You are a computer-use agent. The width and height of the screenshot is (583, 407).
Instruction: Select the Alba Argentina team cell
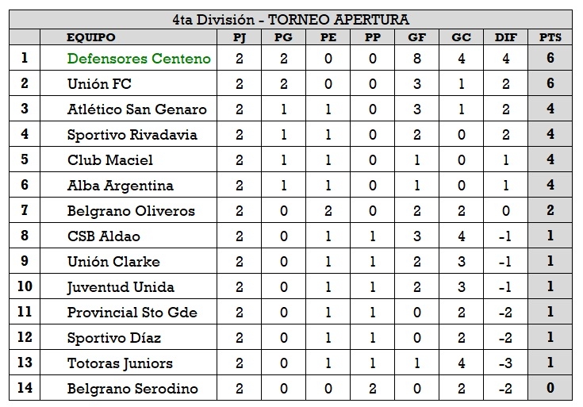tap(120, 186)
